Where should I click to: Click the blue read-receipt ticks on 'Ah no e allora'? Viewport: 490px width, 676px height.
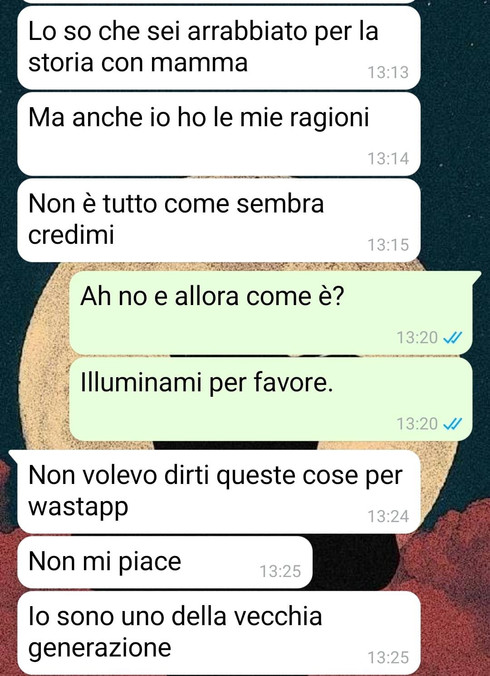(x=452, y=337)
